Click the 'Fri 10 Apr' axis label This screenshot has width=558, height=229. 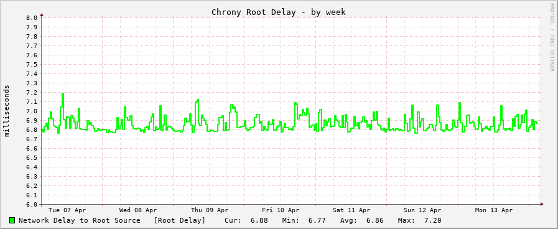[x=281, y=210]
